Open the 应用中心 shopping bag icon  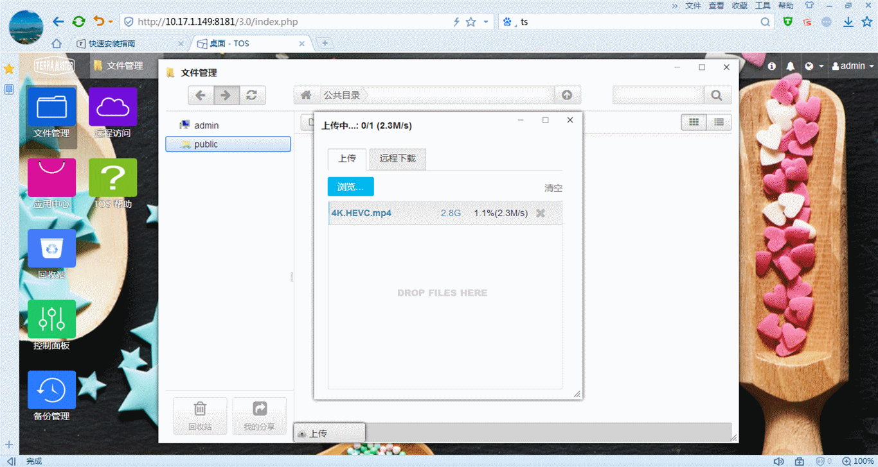tap(51, 178)
